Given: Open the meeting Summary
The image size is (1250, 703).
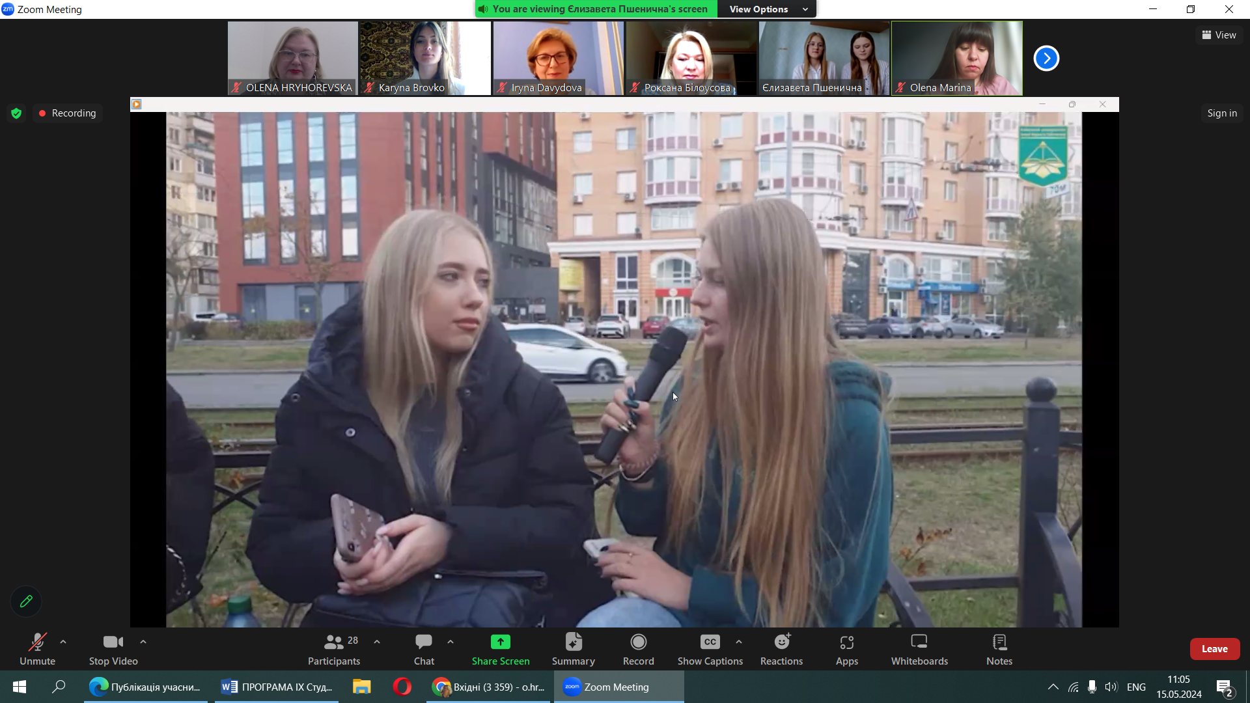Looking at the screenshot, I should (x=573, y=649).
